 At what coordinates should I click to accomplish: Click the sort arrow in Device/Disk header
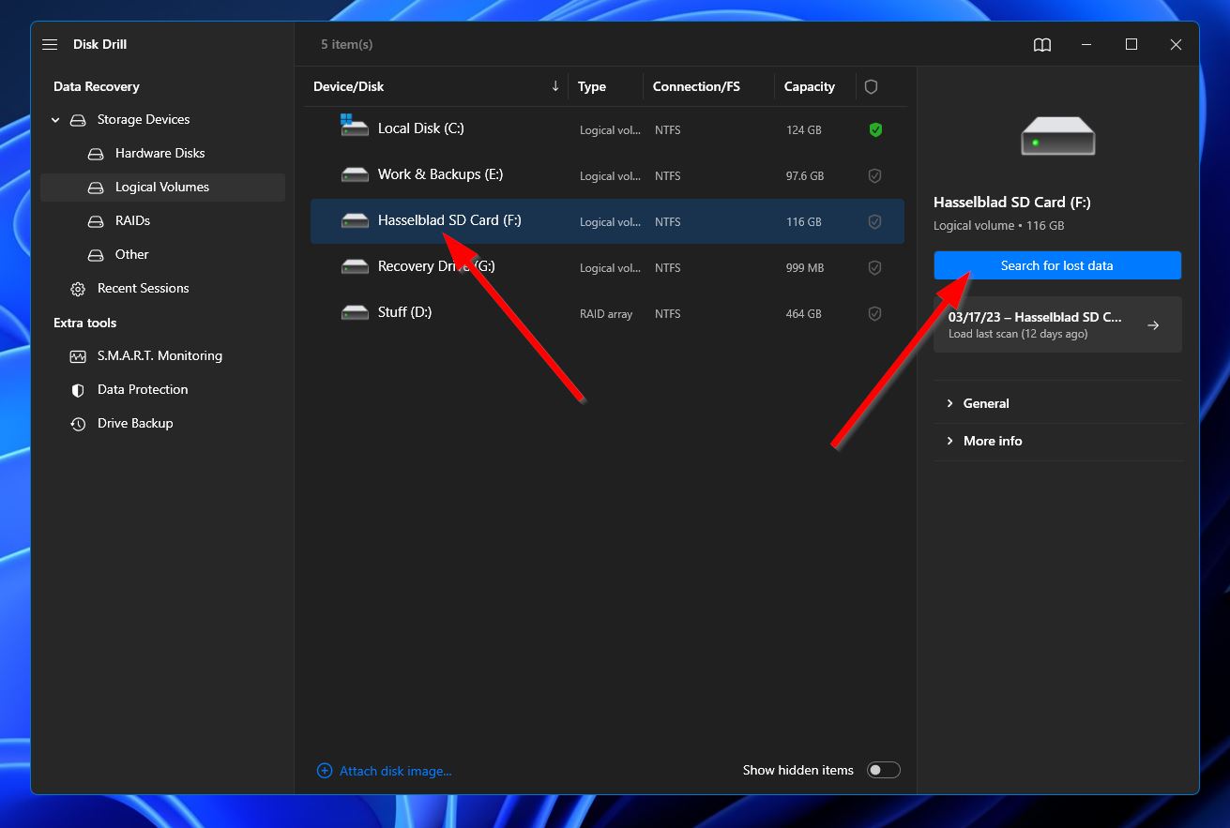point(555,86)
